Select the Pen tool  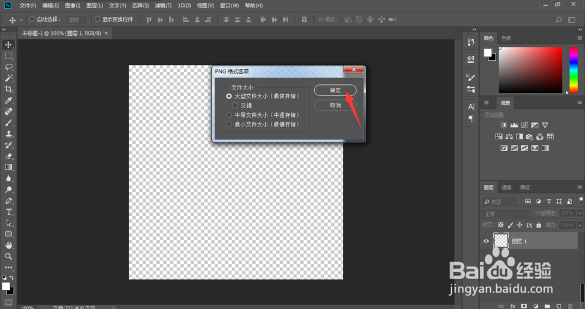pos(8,201)
